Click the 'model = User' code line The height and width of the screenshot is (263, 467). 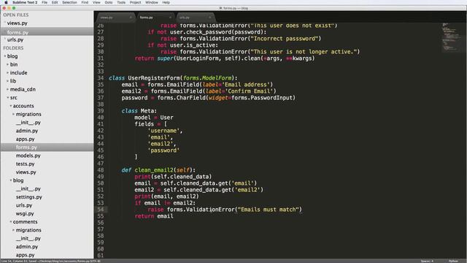point(154,118)
